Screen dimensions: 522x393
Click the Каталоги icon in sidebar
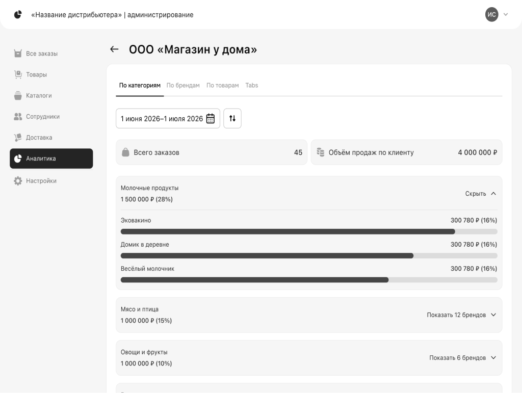point(18,95)
